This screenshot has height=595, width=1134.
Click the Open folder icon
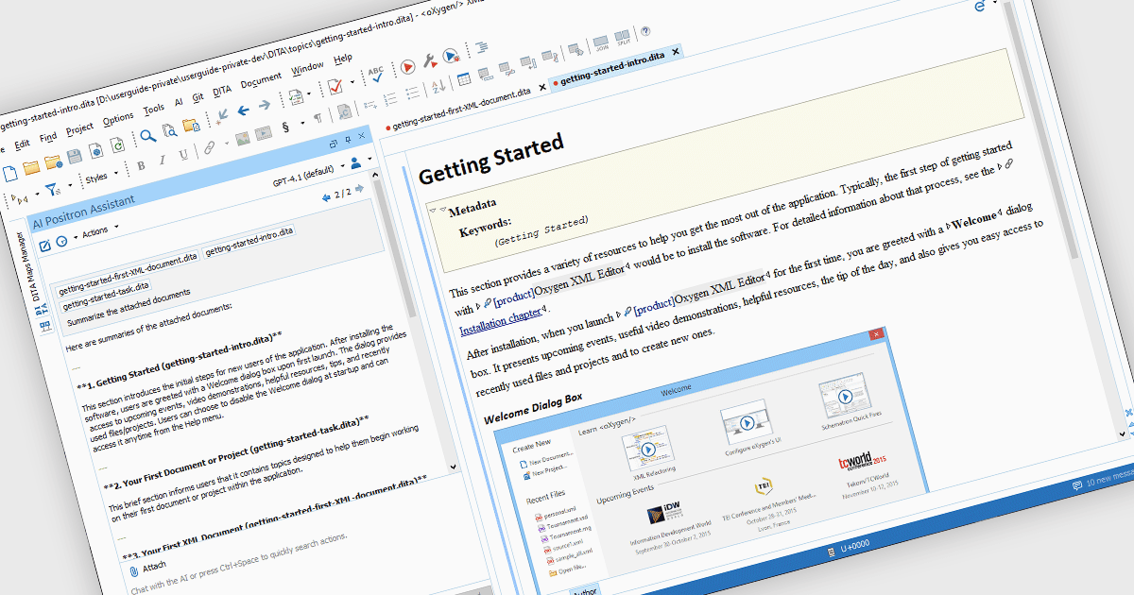click(x=31, y=167)
